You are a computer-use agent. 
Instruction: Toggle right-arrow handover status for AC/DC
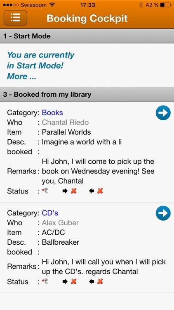click(69, 281)
